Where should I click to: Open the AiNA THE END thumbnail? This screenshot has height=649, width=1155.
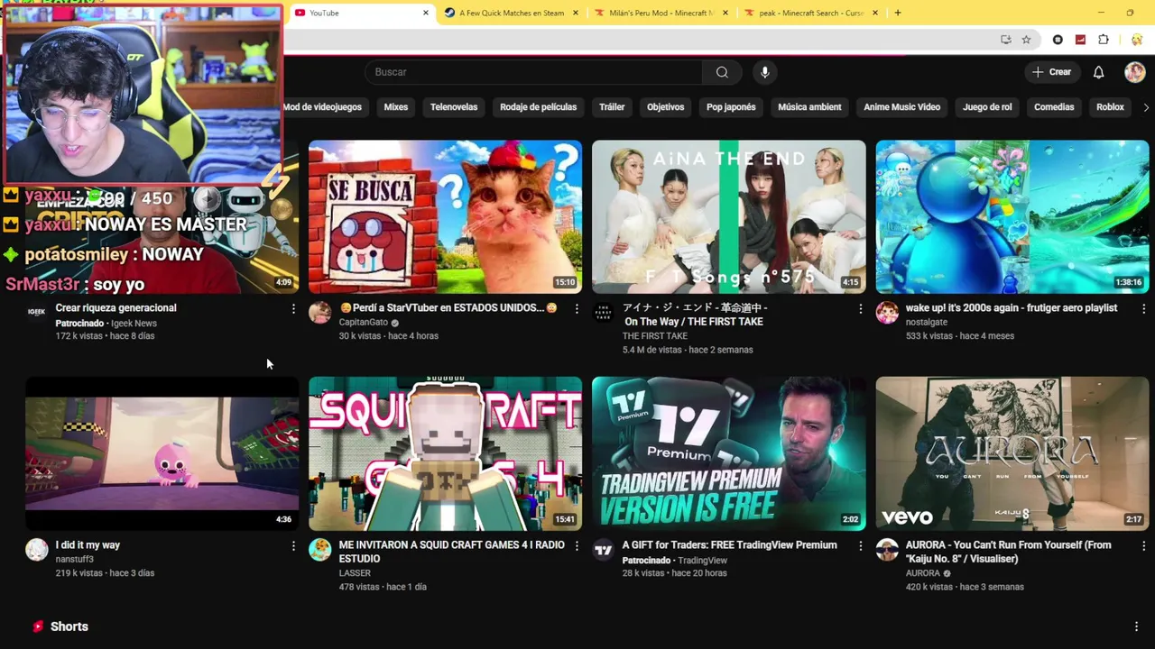[x=728, y=216]
